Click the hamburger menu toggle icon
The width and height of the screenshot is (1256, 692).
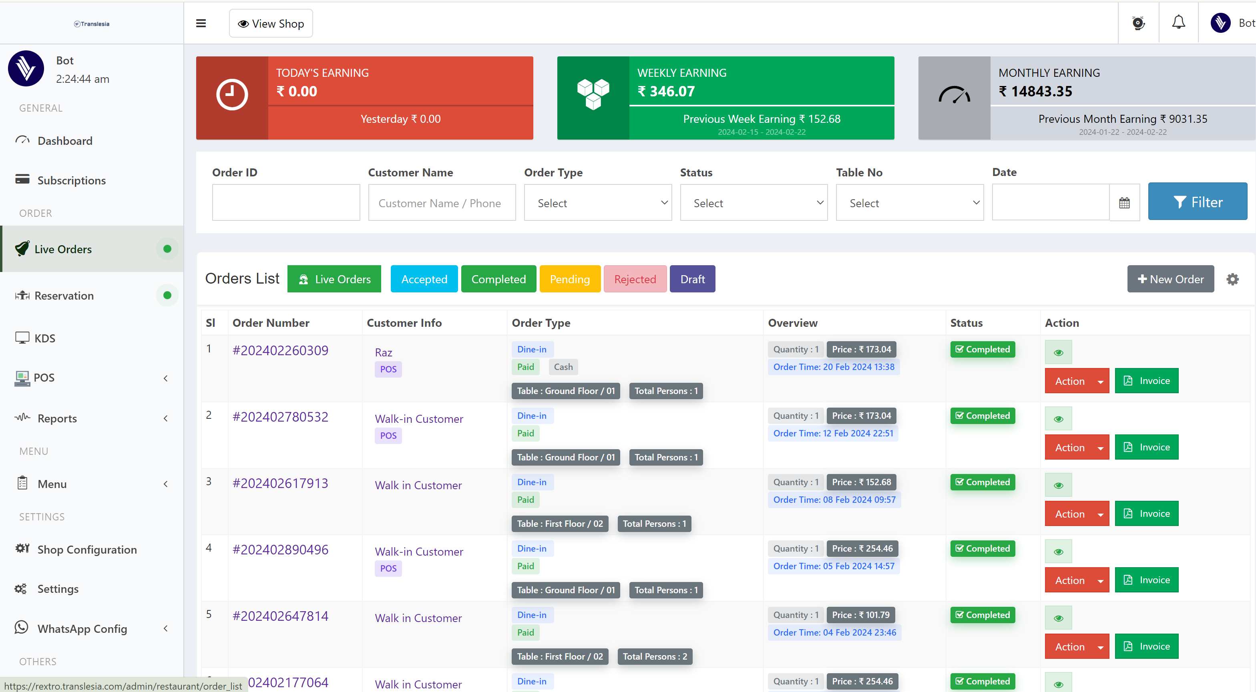(x=201, y=23)
